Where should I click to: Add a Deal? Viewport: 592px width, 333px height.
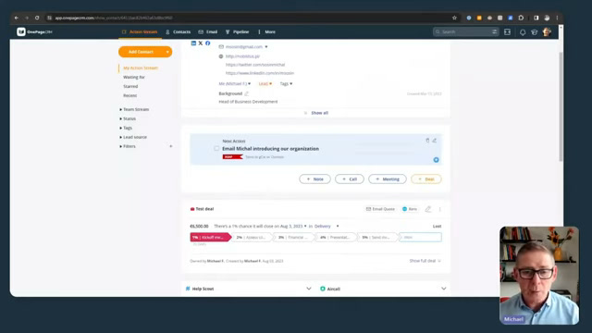[426, 179]
